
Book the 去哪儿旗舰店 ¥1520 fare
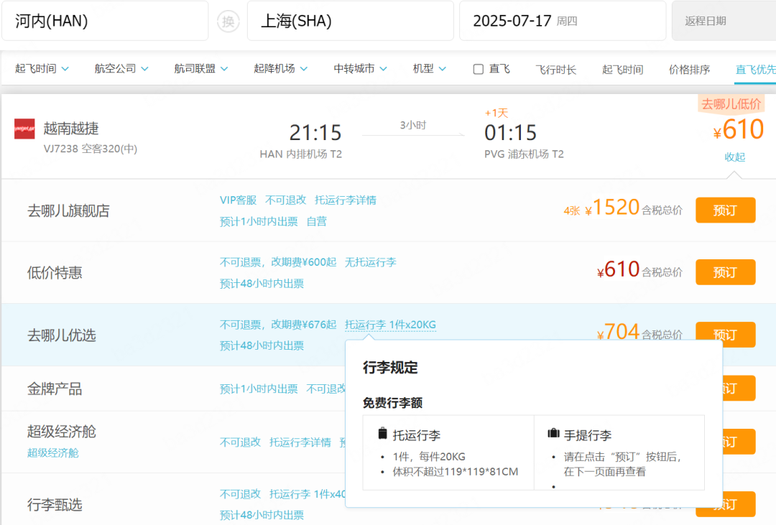725,210
